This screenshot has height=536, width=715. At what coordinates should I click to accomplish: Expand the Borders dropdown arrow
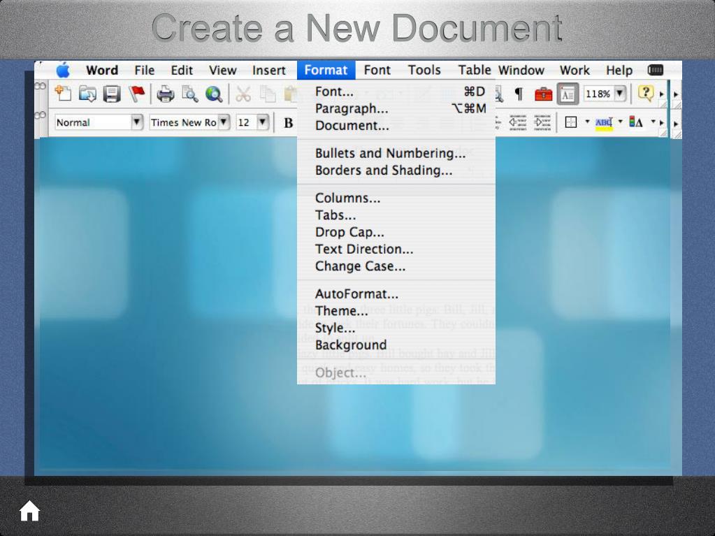click(x=587, y=122)
